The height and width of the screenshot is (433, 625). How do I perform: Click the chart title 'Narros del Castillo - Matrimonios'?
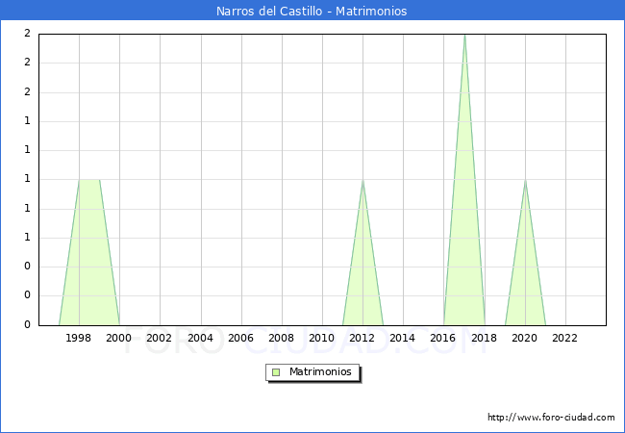coord(312,12)
